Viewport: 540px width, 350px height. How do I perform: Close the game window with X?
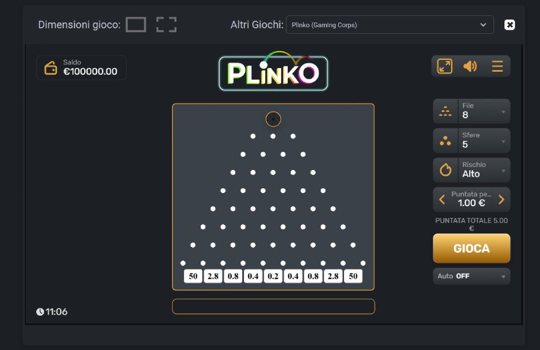pos(509,25)
